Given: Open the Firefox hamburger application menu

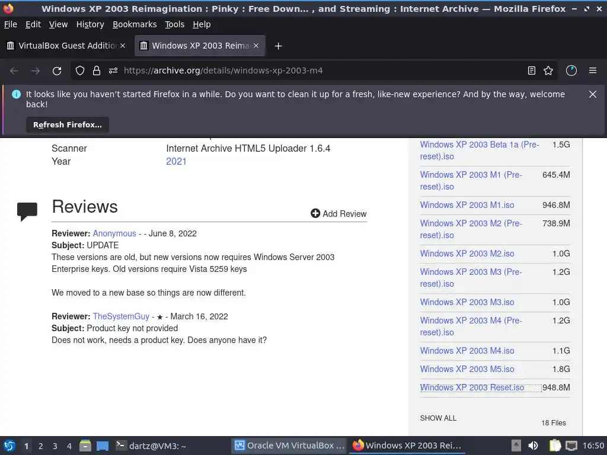Looking at the screenshot, I should 593,71.
